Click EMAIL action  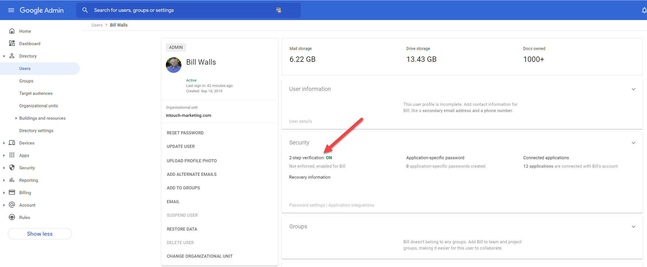coord(173,202)
